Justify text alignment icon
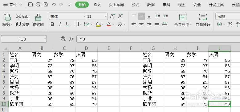 click(x=157, y=24)
